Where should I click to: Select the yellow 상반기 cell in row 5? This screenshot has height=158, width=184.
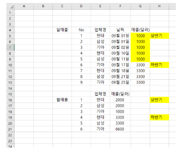[x=159, y=36]
